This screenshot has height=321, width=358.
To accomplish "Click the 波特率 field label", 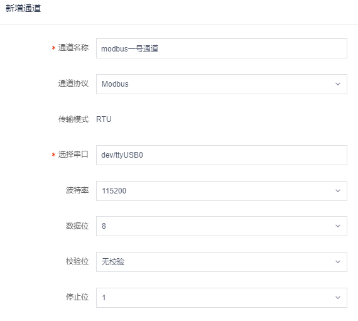I will [x=77, y=190].
